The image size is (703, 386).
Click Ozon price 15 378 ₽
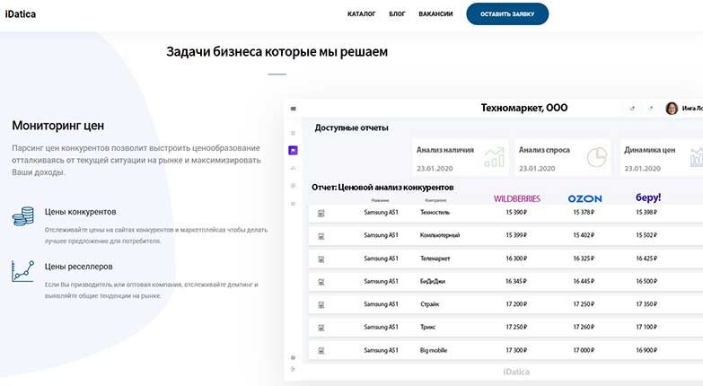click(584, 212)
